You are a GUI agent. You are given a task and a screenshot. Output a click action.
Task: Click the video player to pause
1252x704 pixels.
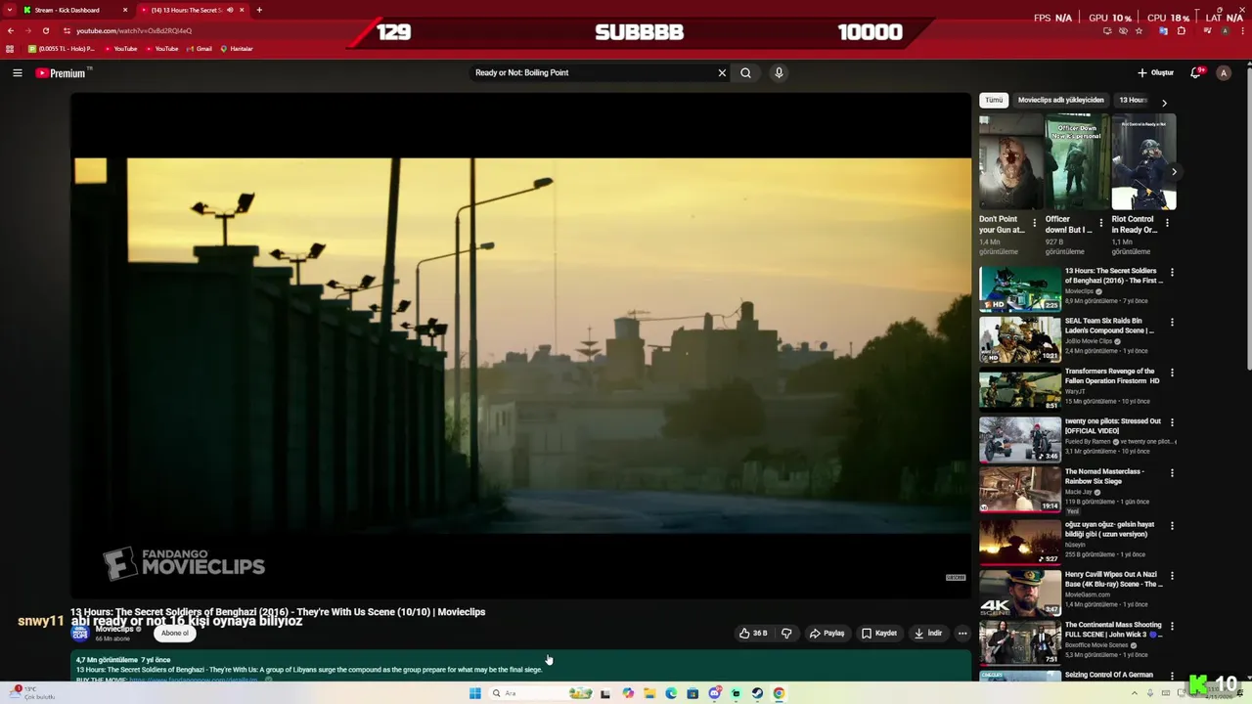[x=521, y=345]
